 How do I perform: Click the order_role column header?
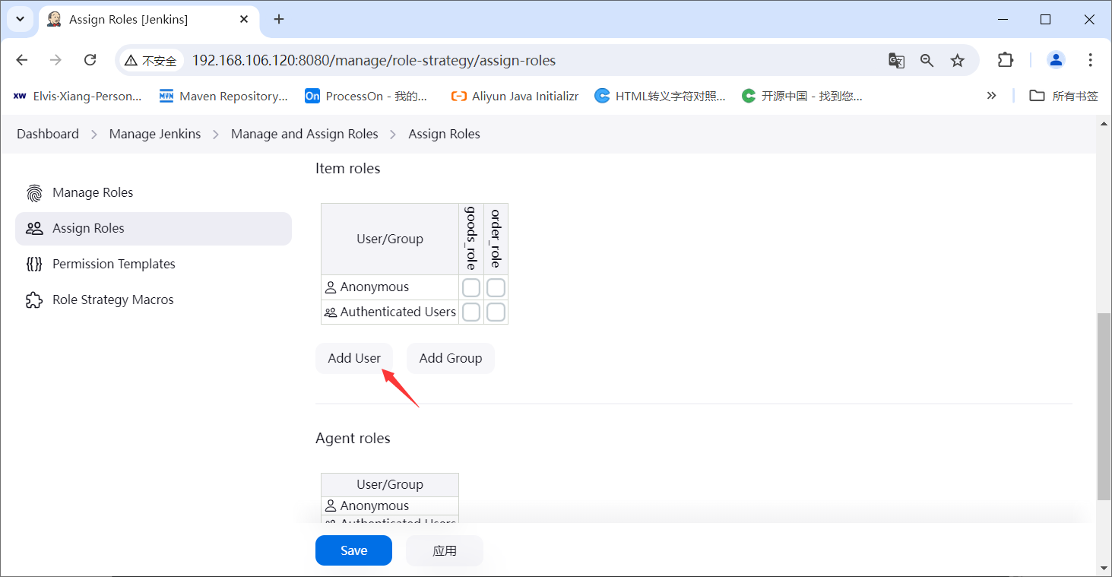tap(496, 239)
